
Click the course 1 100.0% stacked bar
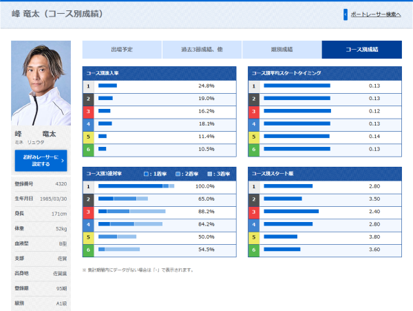pos(136,186)
